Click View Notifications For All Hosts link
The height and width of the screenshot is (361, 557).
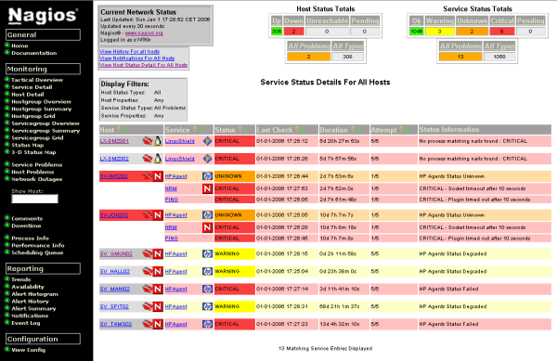(136, 58)
